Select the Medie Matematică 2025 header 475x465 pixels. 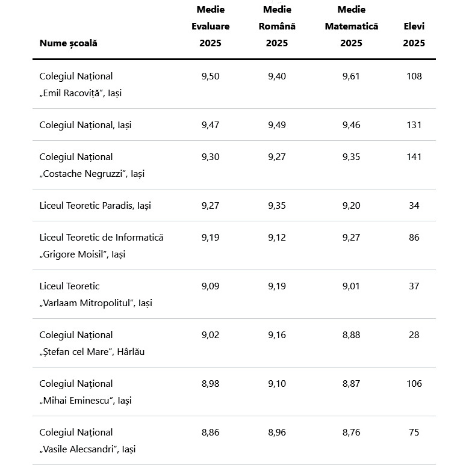coord(352,26)
